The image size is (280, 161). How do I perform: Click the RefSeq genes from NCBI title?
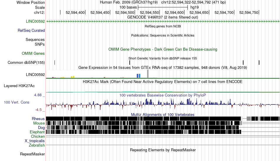click(163, 26)
